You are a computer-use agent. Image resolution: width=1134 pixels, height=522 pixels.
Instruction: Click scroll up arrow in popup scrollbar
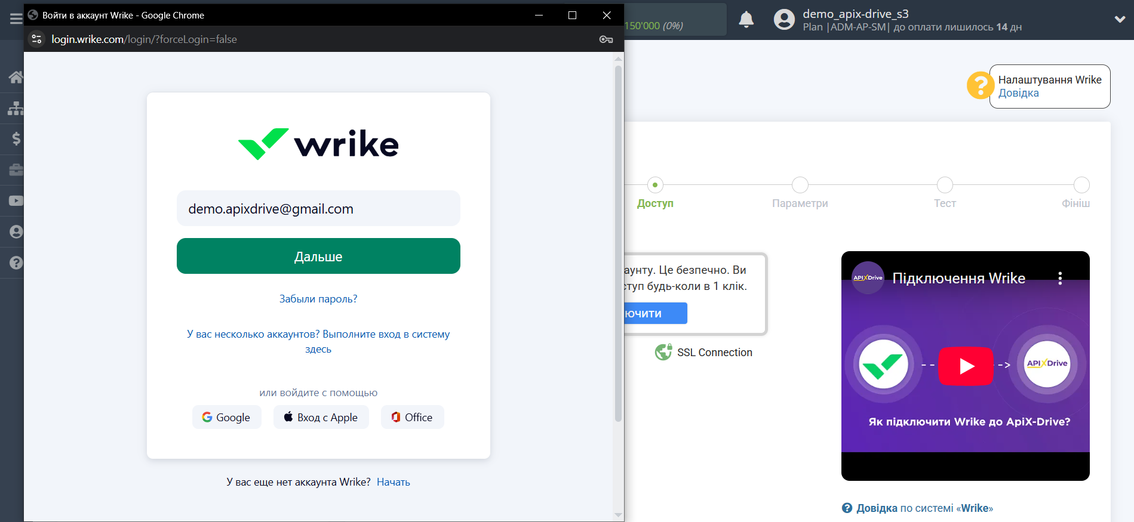[618, 58]
